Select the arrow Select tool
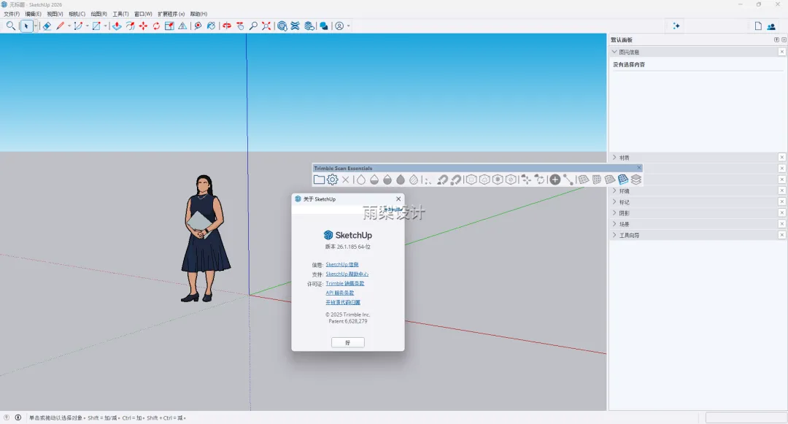This screenshot has width=788, height=424. 26,26
